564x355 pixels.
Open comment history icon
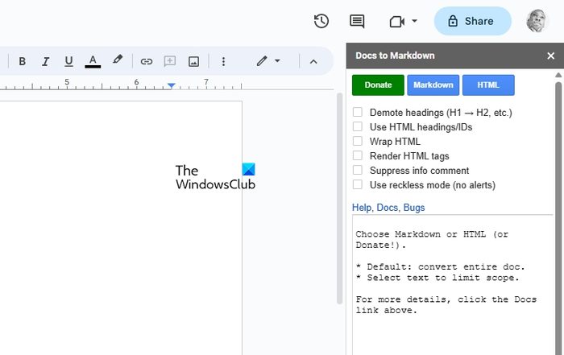357,21
